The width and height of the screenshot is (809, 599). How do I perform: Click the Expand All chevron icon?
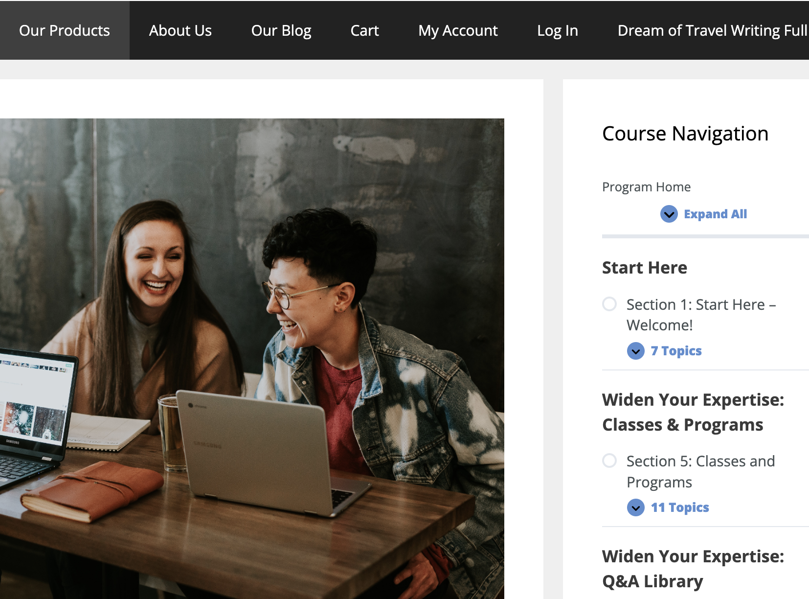[669, 214]
